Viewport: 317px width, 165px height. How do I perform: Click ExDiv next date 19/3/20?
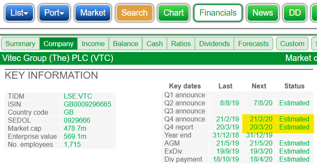[261, 151]
